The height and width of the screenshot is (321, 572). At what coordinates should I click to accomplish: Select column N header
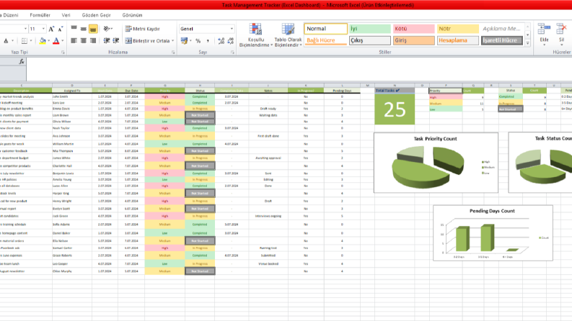click(x=395, y=85)
